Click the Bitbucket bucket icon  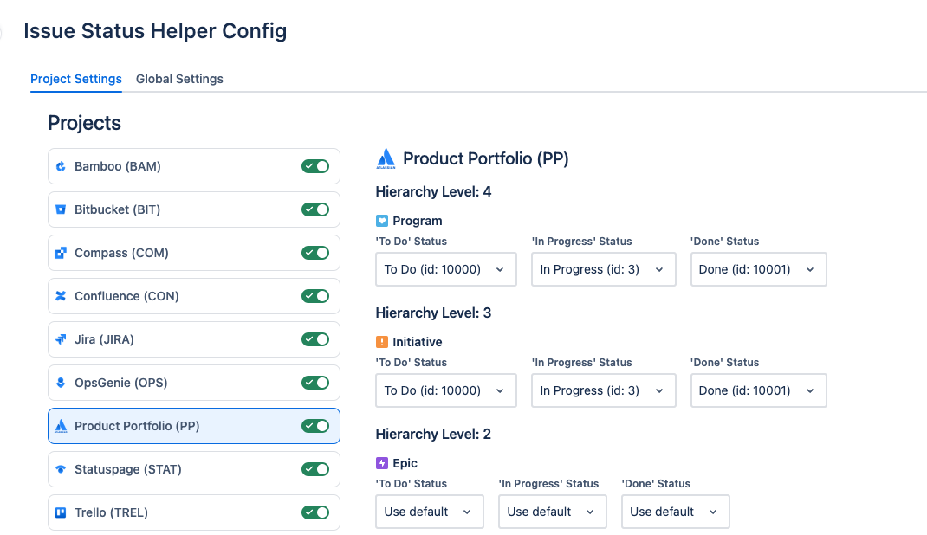(x=61, y=209)
